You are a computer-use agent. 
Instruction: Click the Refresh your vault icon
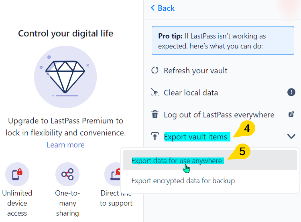155,71
